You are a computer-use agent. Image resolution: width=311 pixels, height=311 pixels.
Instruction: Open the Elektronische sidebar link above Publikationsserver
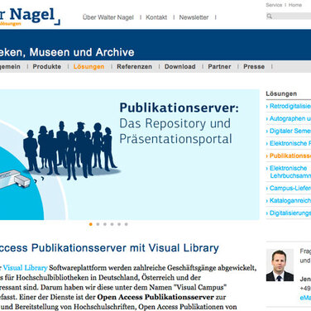pyautogui.click(x=290, y=143)
